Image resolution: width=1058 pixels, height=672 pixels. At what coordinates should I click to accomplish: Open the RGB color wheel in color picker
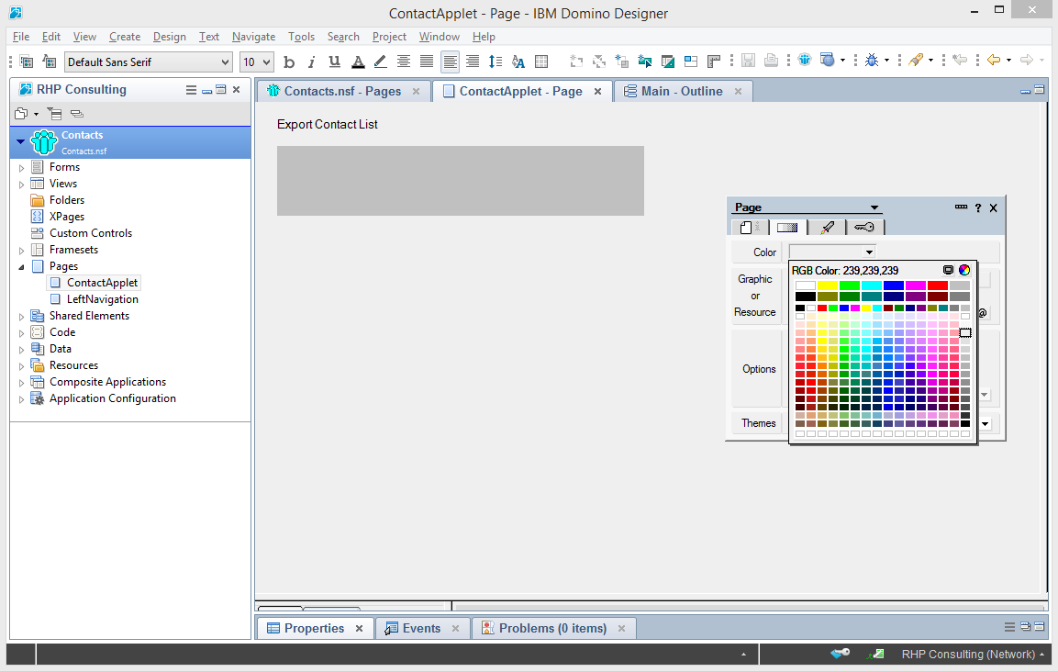point(963,270)
